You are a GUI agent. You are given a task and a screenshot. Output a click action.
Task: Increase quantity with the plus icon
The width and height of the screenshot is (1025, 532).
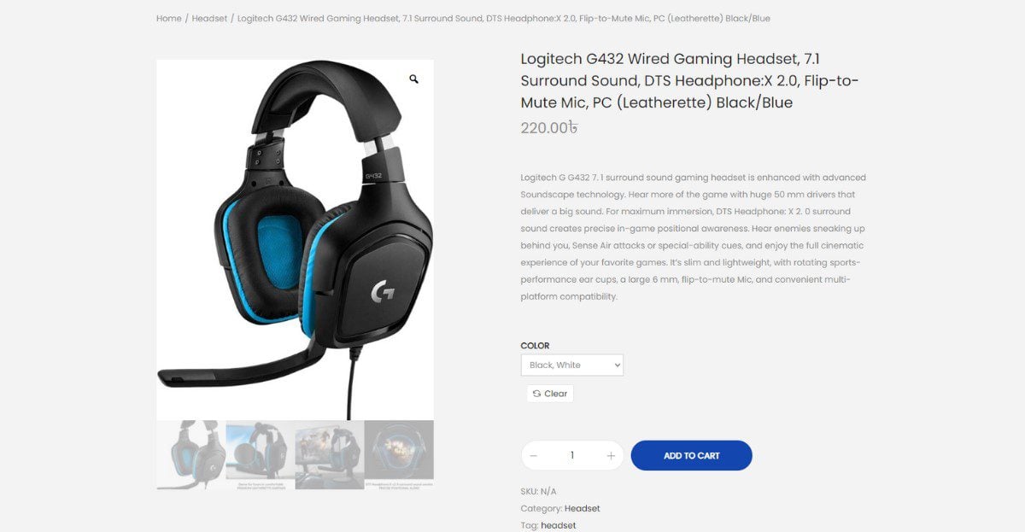point(611,456)
